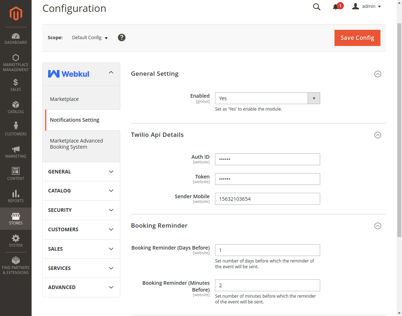Image resolution: width=402 pixels, height=316 pixels.
Task: Select Marketplace Advanced Booking System tab
Action: pyautogui.click(x=76, y=144)
